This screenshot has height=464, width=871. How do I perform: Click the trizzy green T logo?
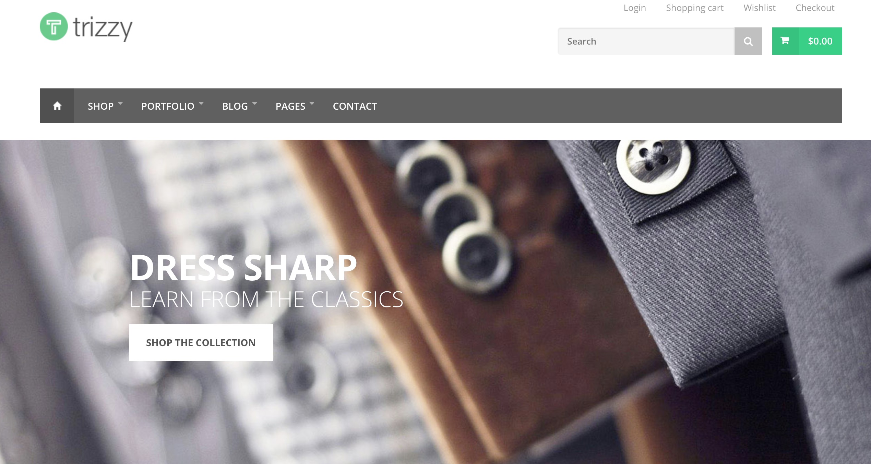tap(53, 26)
